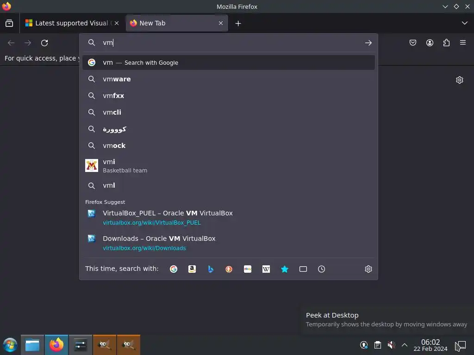Search history with the clock icon
474x355 pixels.
click(321, 269)
